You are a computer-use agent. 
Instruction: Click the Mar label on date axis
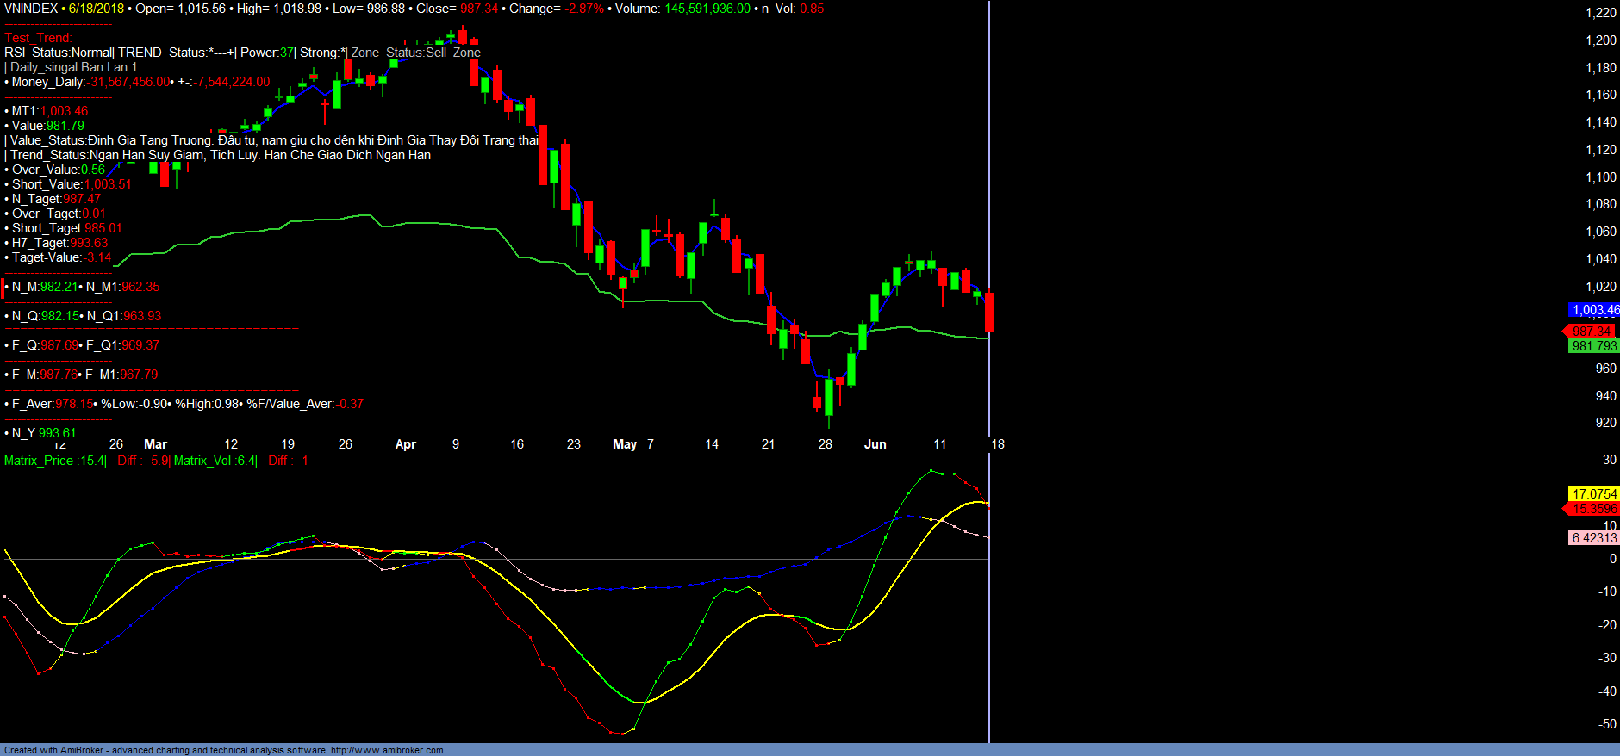tap(156, 444)
